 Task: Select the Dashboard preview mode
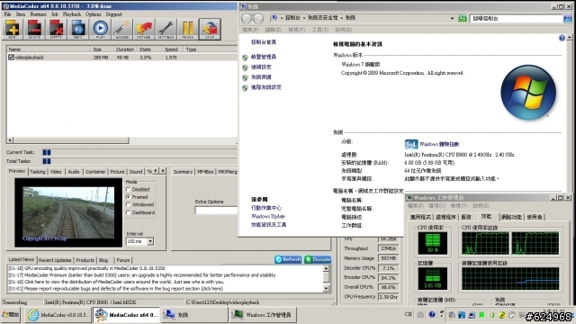[x=128, y=212]
